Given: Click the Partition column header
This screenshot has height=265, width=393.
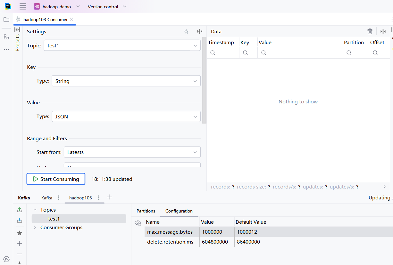Looking at the screenshot, I should 355,42.
